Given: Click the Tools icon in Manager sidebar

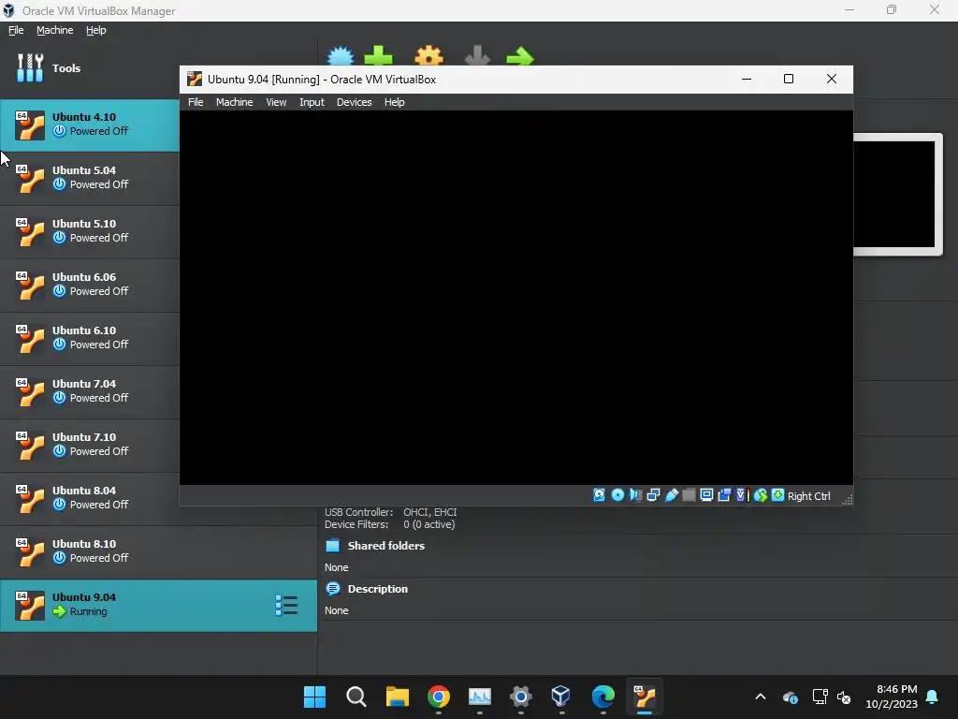Looking at the screenshot, I should [x=30, y=67].
